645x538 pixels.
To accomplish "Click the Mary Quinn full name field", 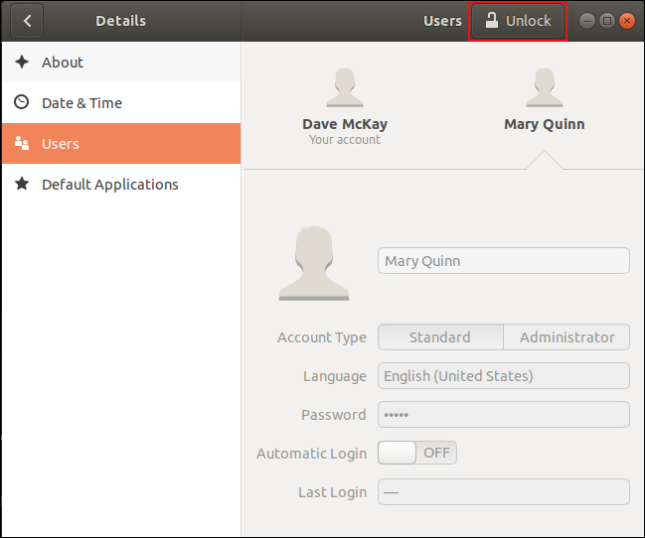I will [504, 261].
